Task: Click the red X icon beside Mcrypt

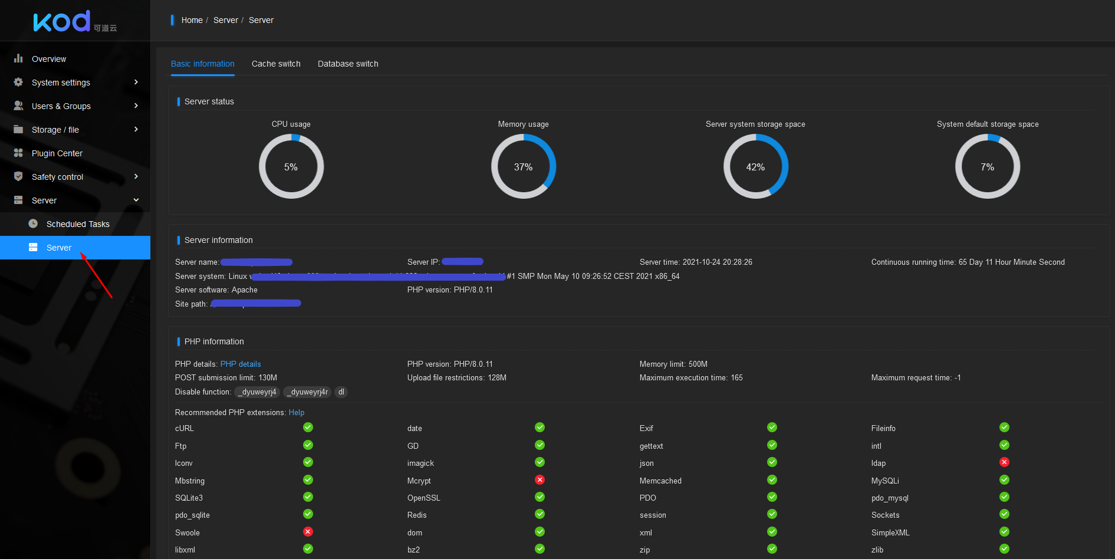Action: point(540,479)
